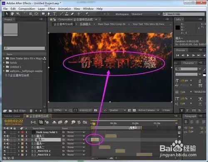Open the Graph Editor icon
The width and height of the screenshot is (208, 162).
[85, 122]
